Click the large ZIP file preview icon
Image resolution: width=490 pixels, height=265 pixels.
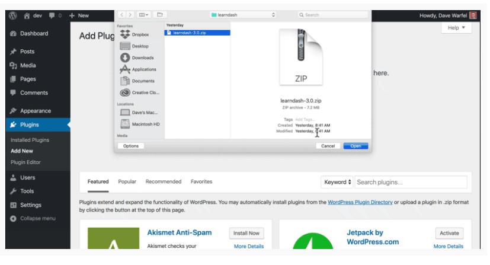(301, 57)
